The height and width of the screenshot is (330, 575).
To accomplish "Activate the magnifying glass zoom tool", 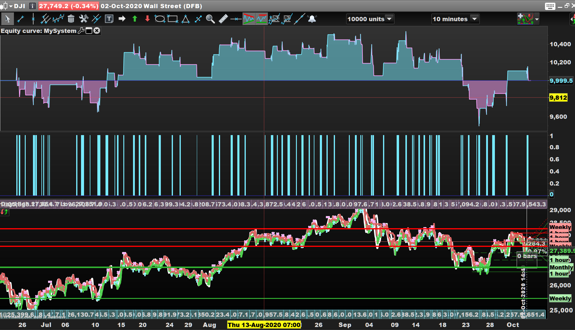I will [x=210, y=19].
